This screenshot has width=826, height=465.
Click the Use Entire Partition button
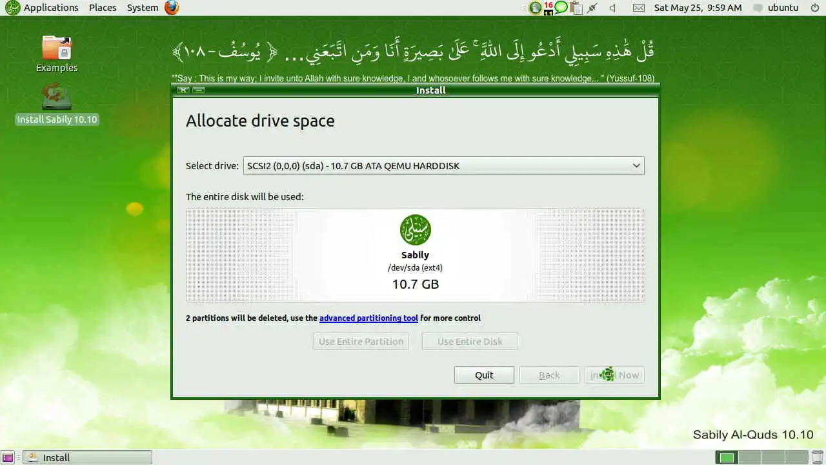[x=361, y=341]
